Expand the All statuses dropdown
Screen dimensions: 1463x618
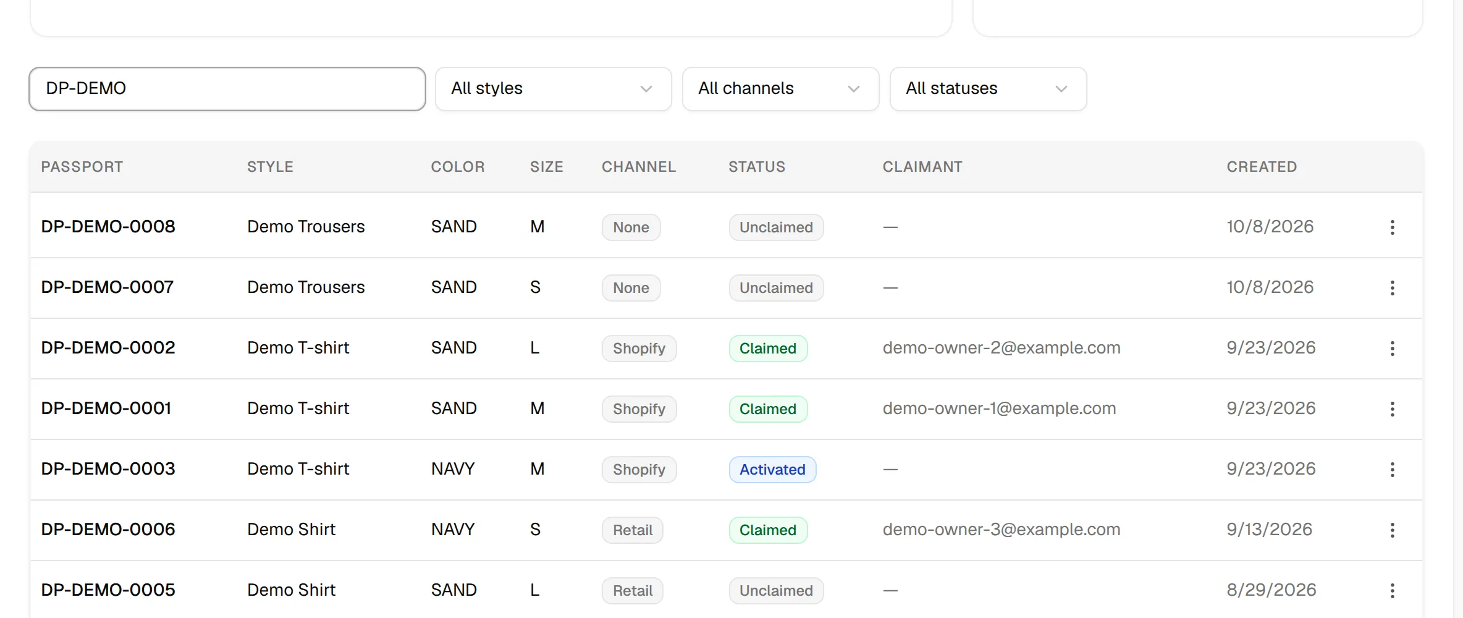988,88
